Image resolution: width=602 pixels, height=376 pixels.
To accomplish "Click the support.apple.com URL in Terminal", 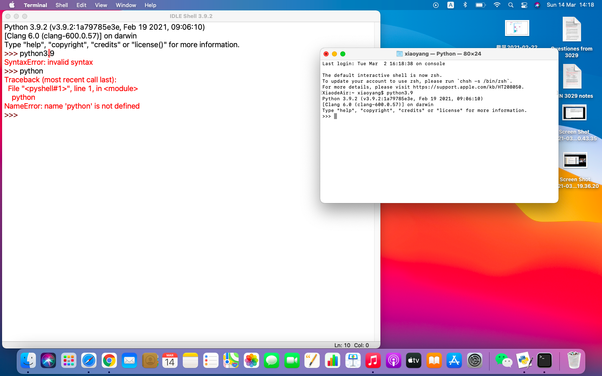I will pyautogui.click(x=467, y=87).
